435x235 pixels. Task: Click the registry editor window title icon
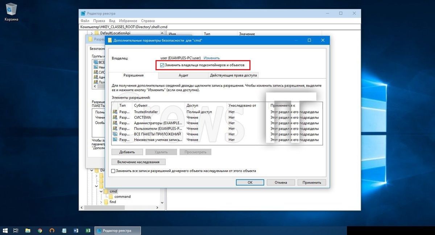pyautogui.click(x=83, y=13)
